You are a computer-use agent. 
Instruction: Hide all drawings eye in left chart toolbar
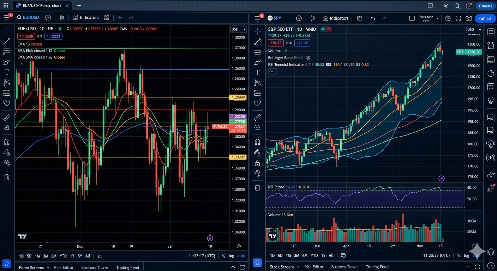(7, 162)
